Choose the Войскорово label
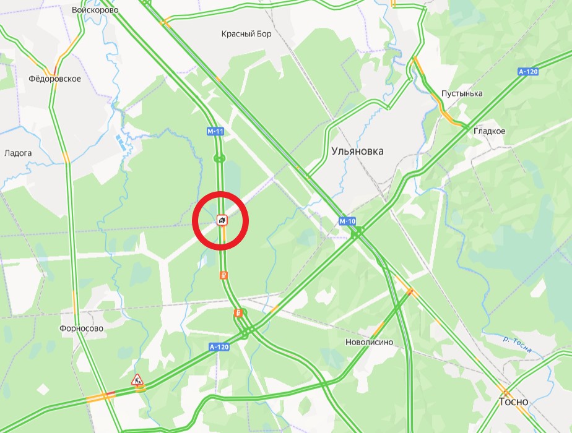This screenshot has height=433, width=572. point(95,10)
